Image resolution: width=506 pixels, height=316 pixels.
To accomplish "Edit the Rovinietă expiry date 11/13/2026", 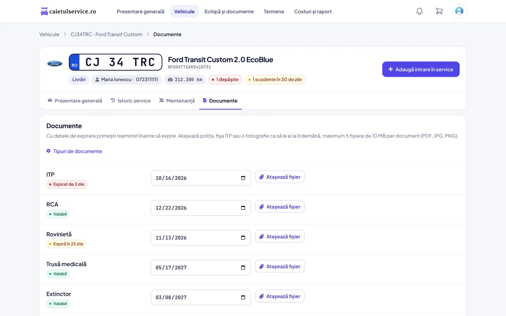I will pos(201,238).
